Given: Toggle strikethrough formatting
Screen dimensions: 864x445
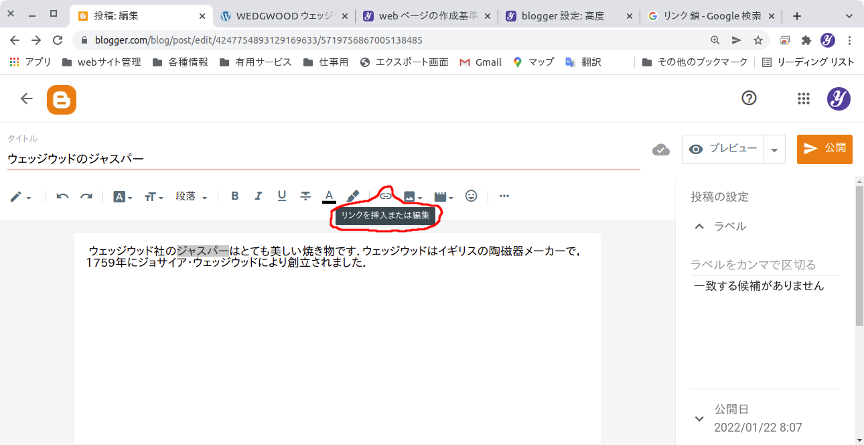Looking at the screenshot, I should (305, 196).
